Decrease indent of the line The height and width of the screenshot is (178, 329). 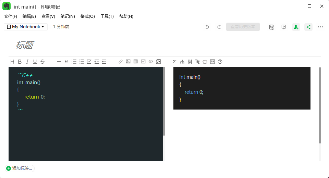[x=104, y=62]
